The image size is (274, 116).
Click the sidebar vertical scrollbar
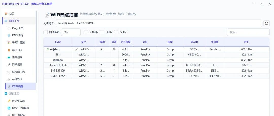click(36, 47)
